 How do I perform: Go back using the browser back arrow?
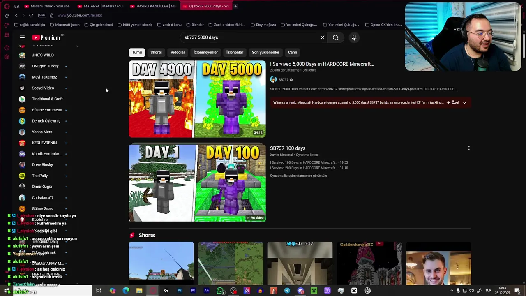[x=16, y=15]
